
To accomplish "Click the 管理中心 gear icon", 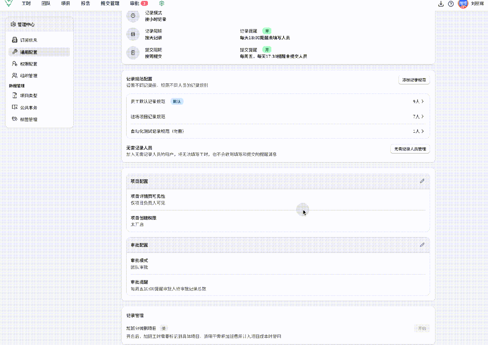I will (x=13, y=24).
